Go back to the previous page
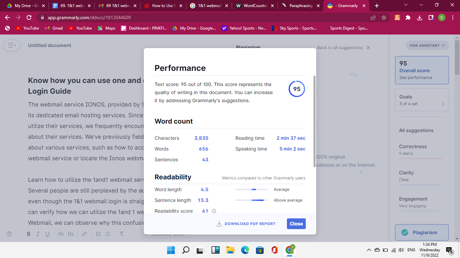Viewport: 460px width, 258px height. point(7,17)
